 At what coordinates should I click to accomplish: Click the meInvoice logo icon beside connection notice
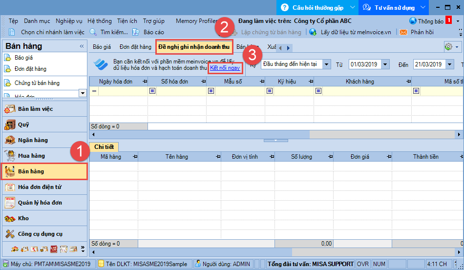[x=101, y=64]
